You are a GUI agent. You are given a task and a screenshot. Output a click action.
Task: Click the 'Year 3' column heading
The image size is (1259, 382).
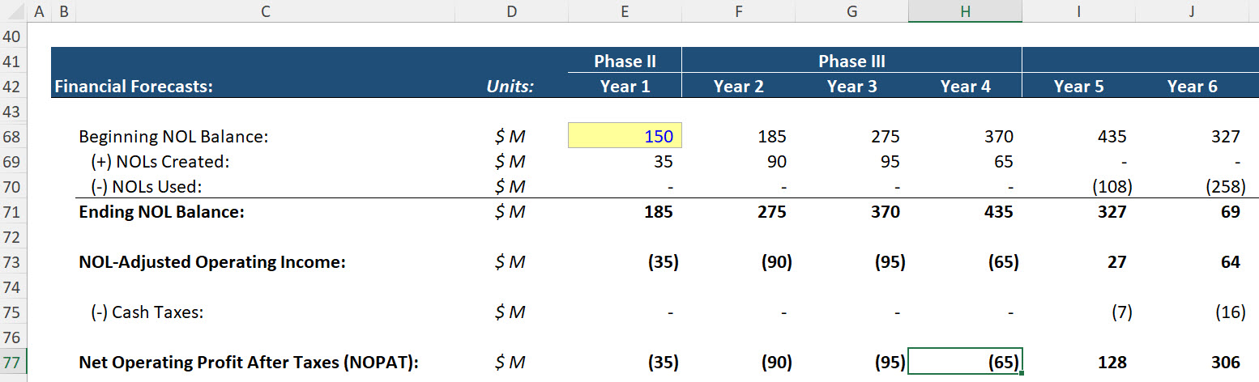point(851,87)
